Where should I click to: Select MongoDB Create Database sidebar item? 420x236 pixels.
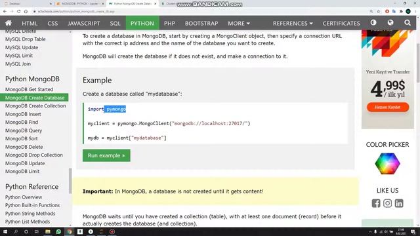click(x=34, y=98)
